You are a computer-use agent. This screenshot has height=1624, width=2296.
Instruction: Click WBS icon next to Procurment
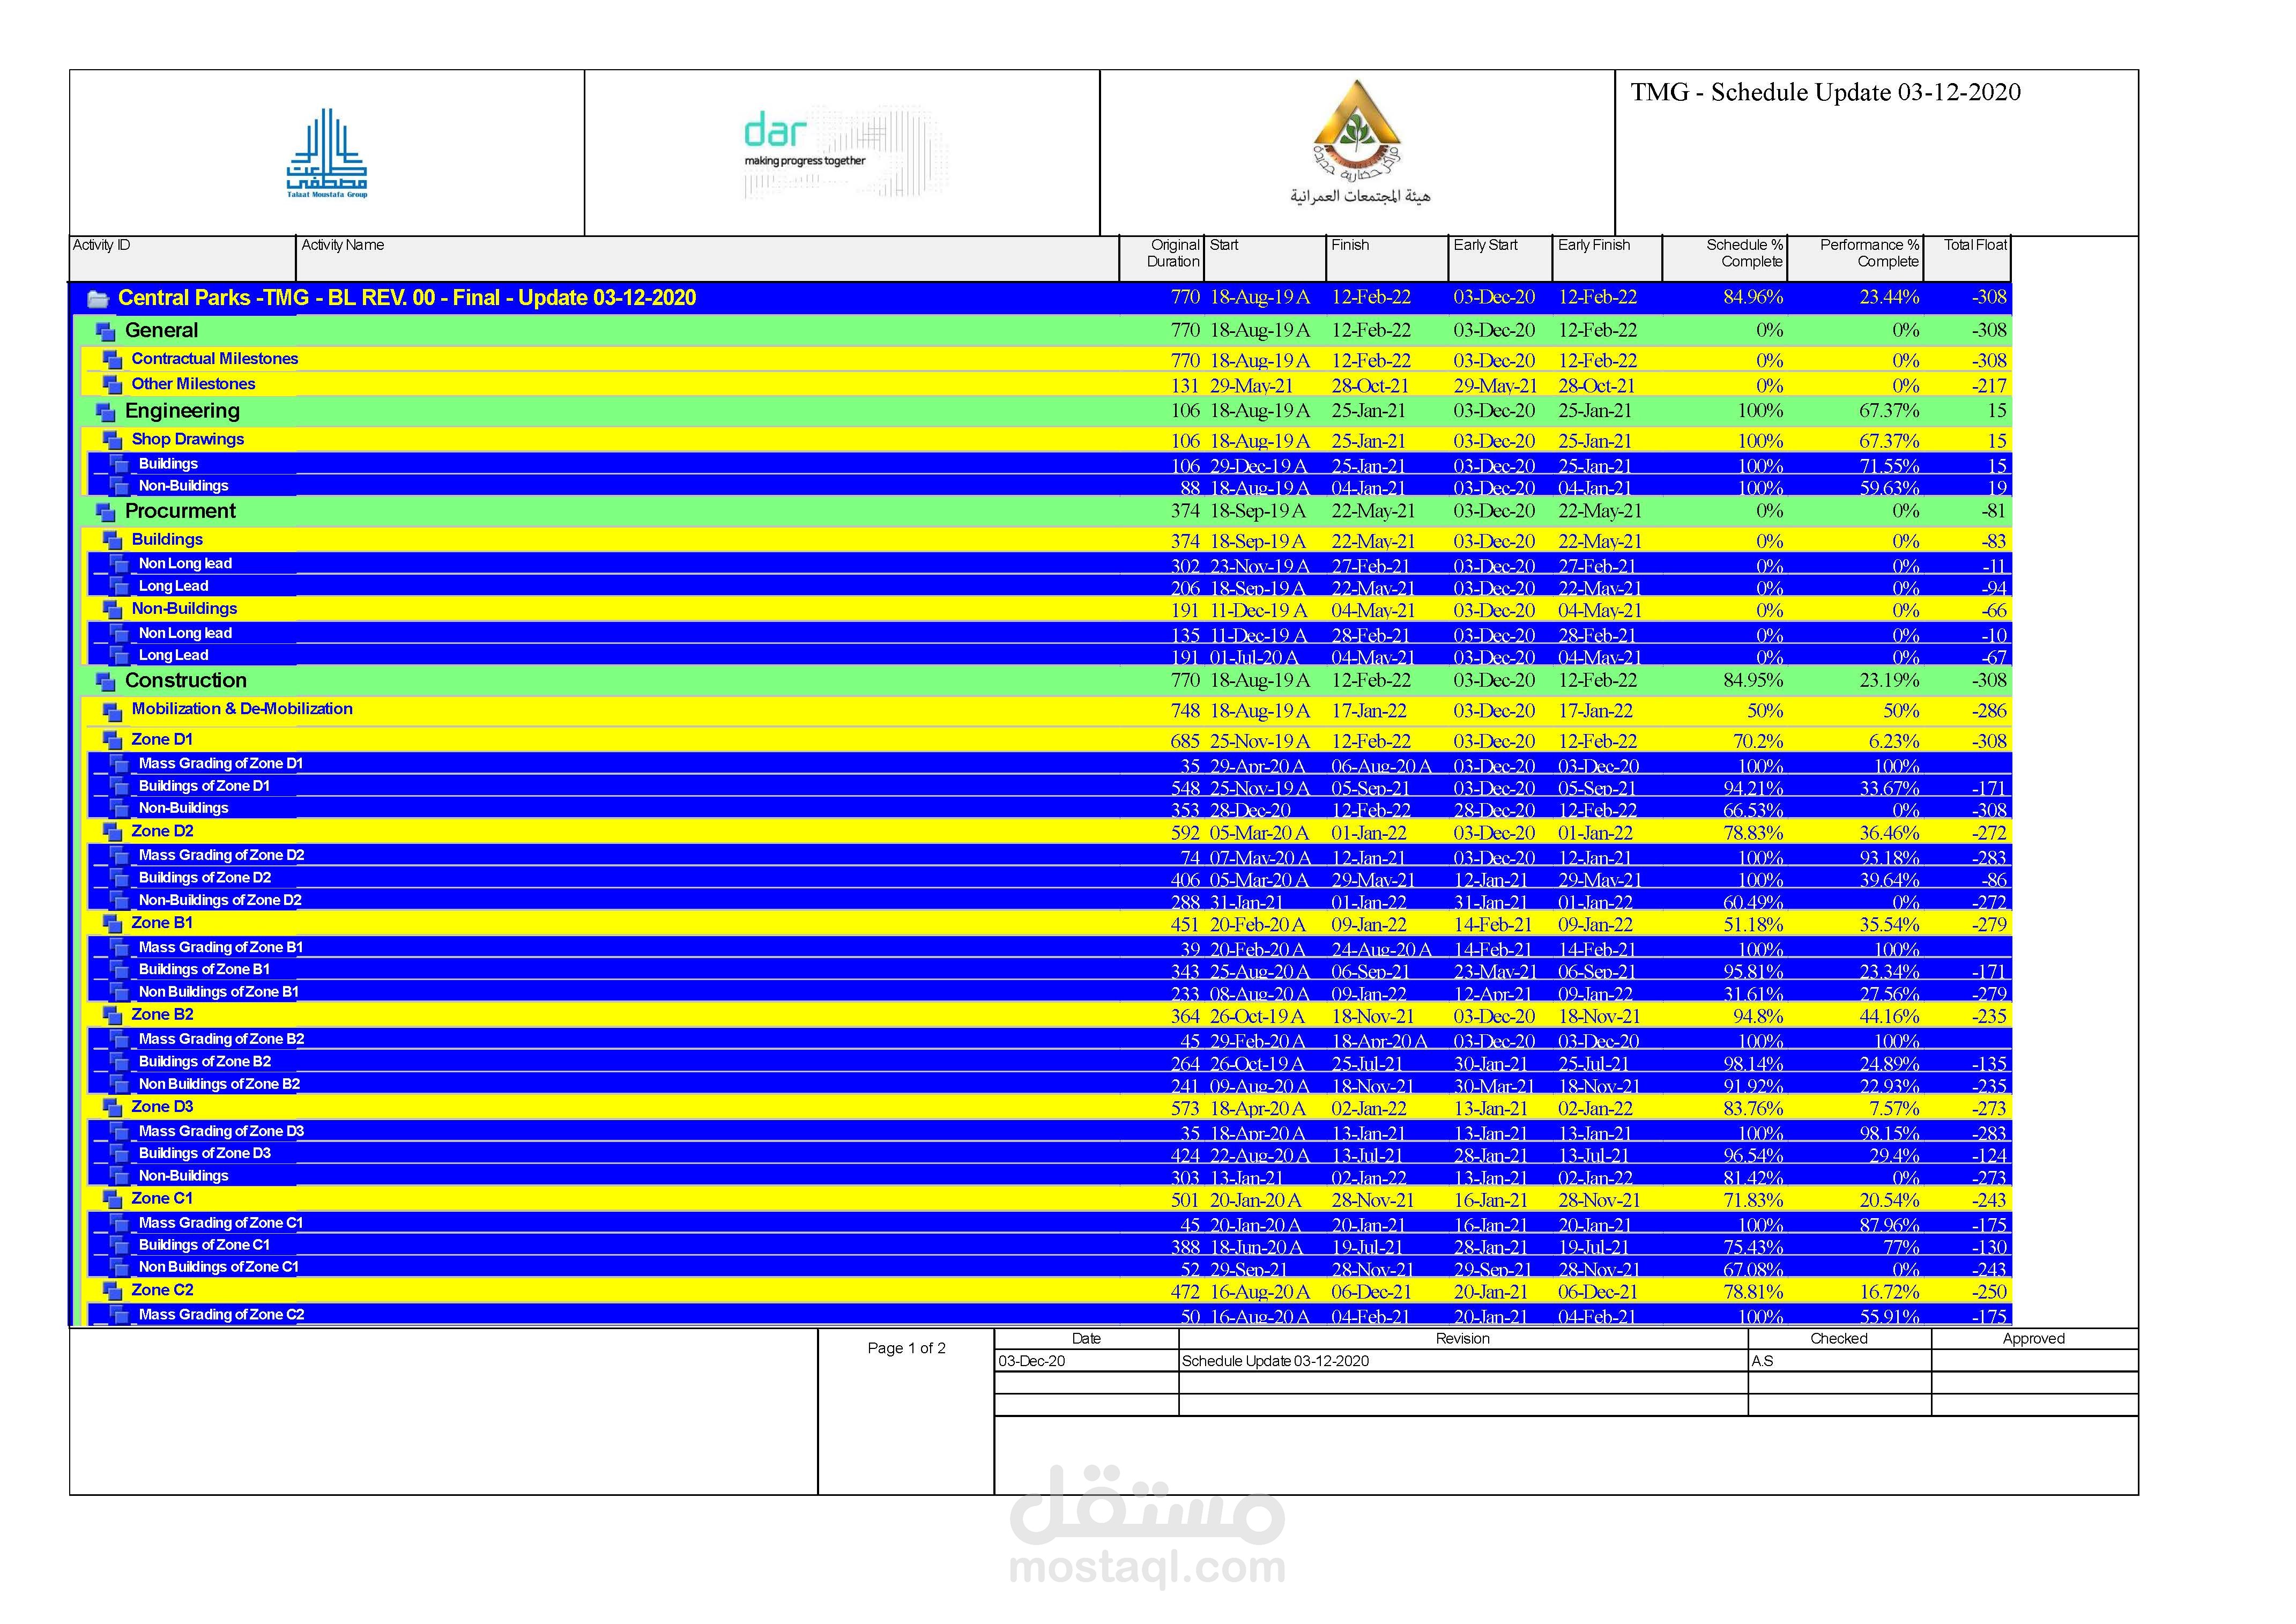click(x=105, y=512)
